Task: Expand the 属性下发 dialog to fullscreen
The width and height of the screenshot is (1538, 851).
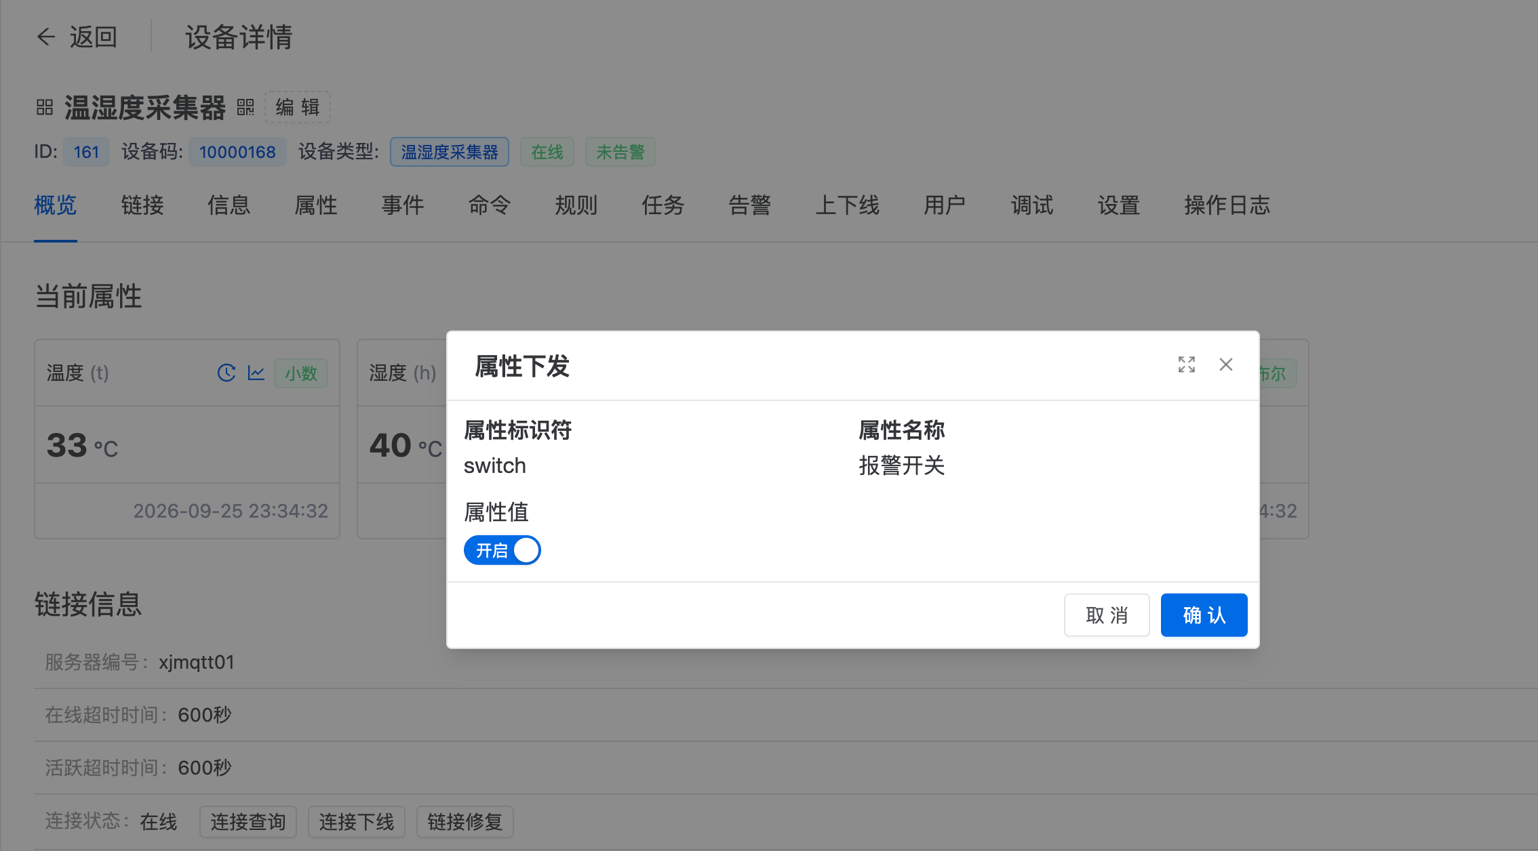Action: (1187, 365)
